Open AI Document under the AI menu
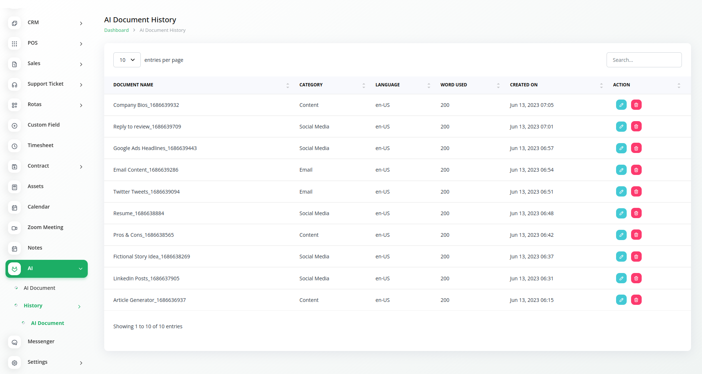 [x=39, y=288]
